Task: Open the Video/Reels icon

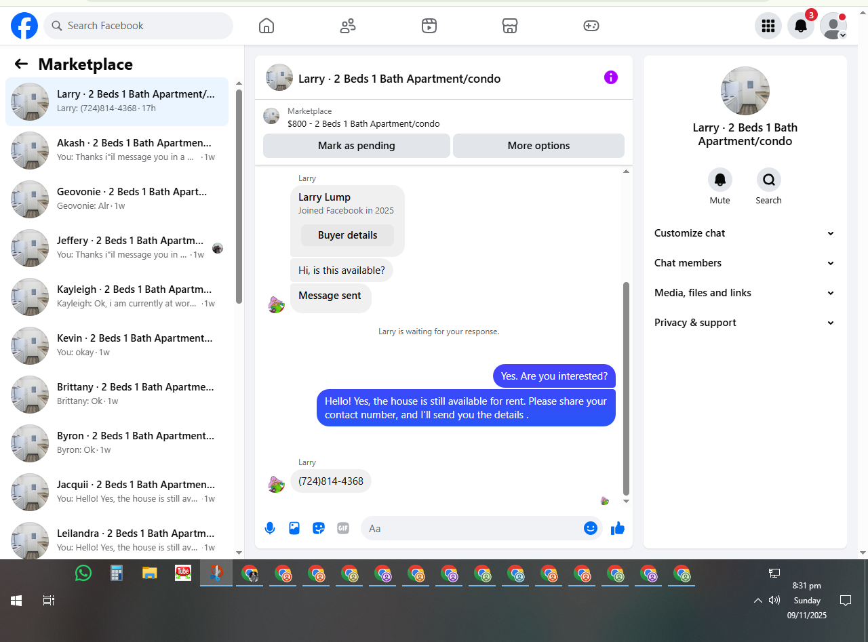Action: [x=429, y=26]
